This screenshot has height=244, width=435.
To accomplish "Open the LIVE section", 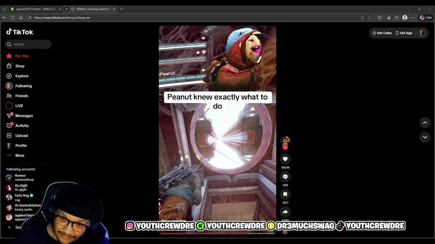I will [14, 106].
